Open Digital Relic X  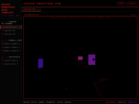tap(11, 61)
